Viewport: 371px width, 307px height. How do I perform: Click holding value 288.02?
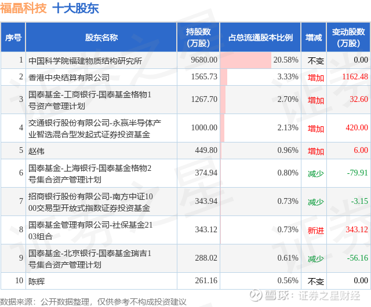[x=206, y=258]
